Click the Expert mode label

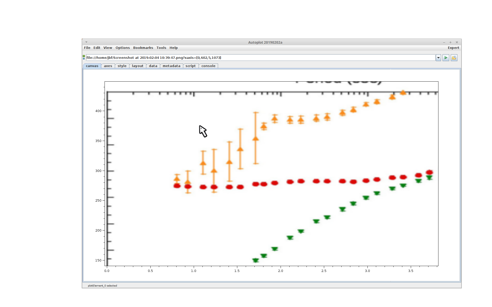(454, 48)
